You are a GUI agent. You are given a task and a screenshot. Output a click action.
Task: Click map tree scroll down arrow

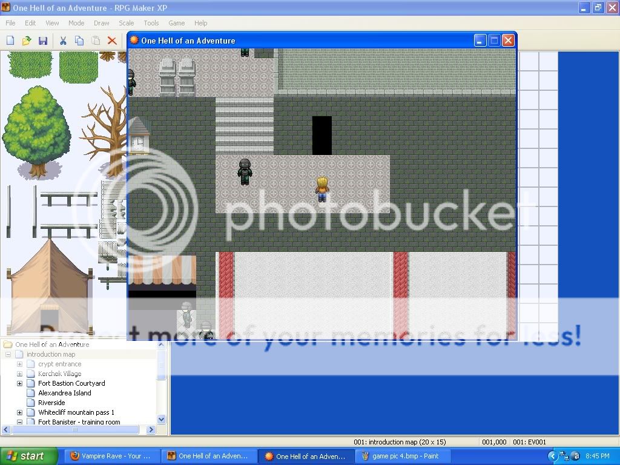pyautogui.click(x=161, y=419)
